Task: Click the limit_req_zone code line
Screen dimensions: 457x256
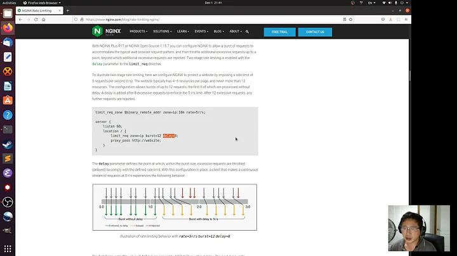Action: [150, 112]
